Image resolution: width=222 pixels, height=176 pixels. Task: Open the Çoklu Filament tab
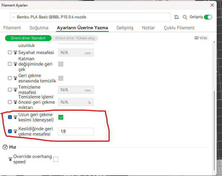pyautogui.click(x=179, y=28)
